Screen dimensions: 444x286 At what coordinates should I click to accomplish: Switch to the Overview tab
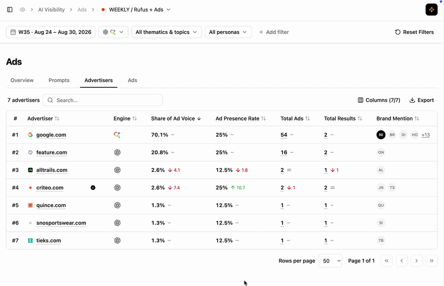(22, 80)
